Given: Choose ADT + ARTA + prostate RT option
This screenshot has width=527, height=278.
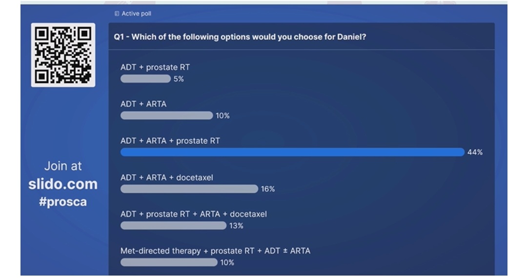Looking at the screenshot, I should [x=170, y=140].
